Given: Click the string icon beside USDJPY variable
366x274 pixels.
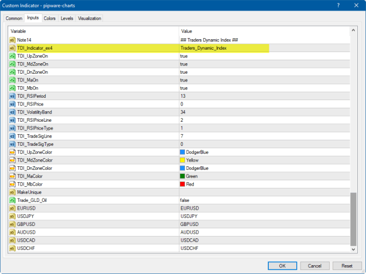Looking at the screenshot, I should pyautogui.click(x=12, y=217).
